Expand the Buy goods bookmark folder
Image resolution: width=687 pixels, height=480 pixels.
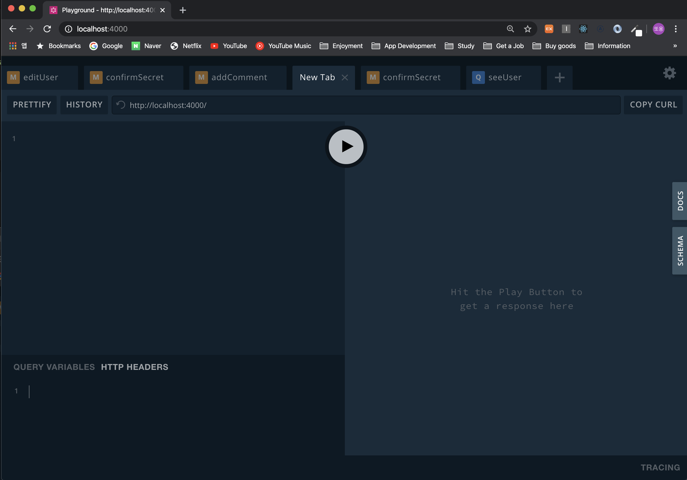[554, 46]
